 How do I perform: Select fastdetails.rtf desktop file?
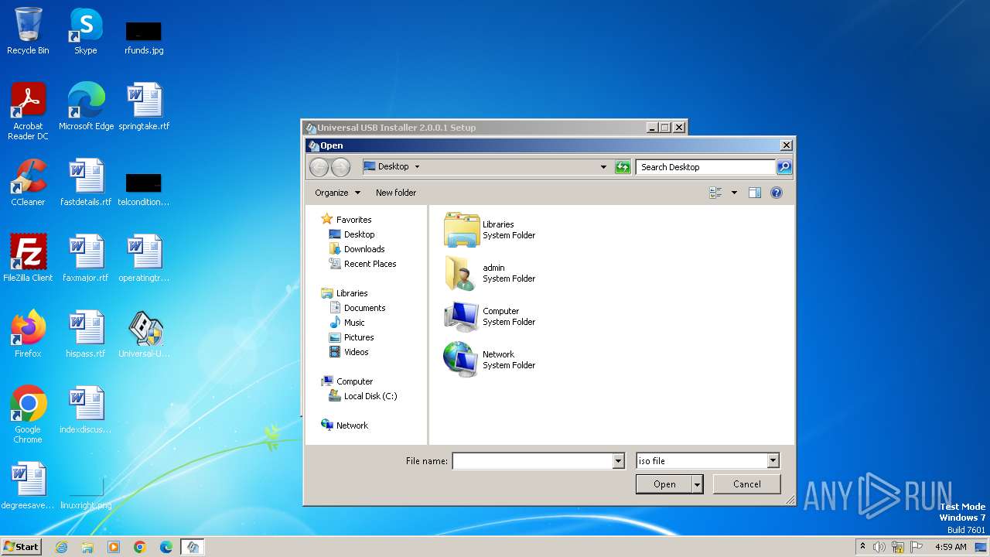click(x=86, y=183)
